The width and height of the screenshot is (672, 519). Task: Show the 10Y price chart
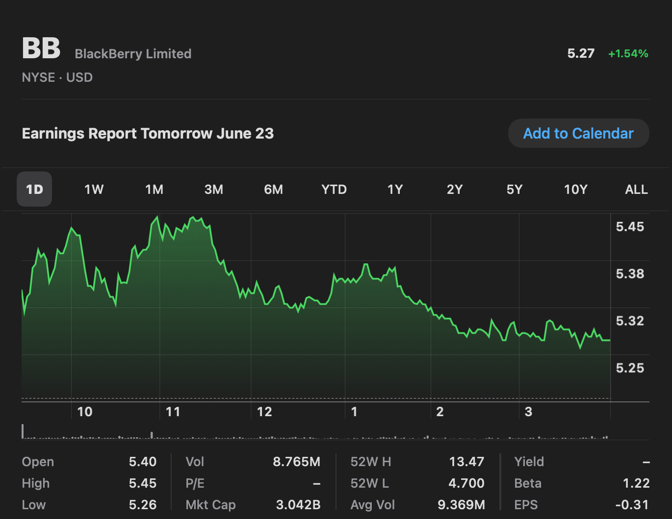point(575,189)
